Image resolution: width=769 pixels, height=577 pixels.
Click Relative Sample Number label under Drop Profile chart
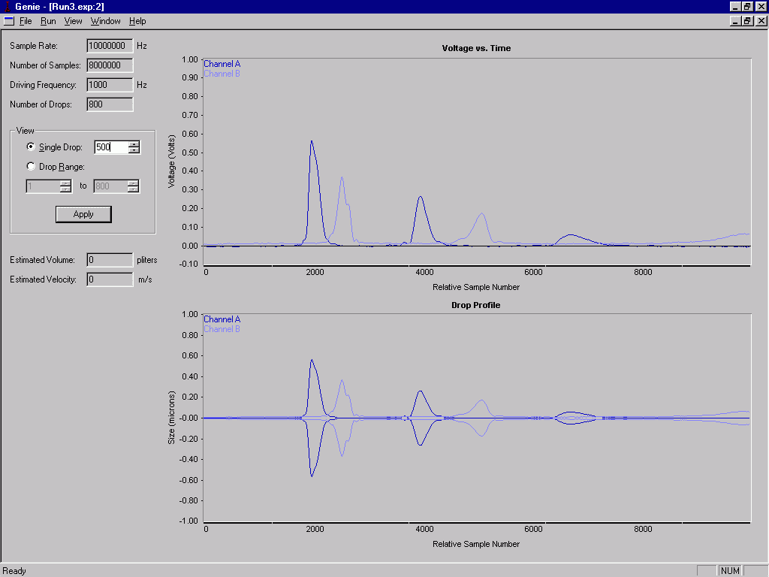pyautogui.click(x=476, y=544)
